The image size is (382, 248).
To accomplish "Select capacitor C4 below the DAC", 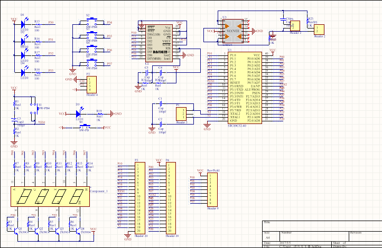I will click(x=161, y=72).
